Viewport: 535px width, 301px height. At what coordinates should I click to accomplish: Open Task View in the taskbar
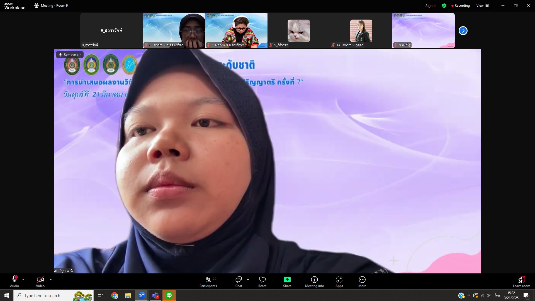point(100,295)
